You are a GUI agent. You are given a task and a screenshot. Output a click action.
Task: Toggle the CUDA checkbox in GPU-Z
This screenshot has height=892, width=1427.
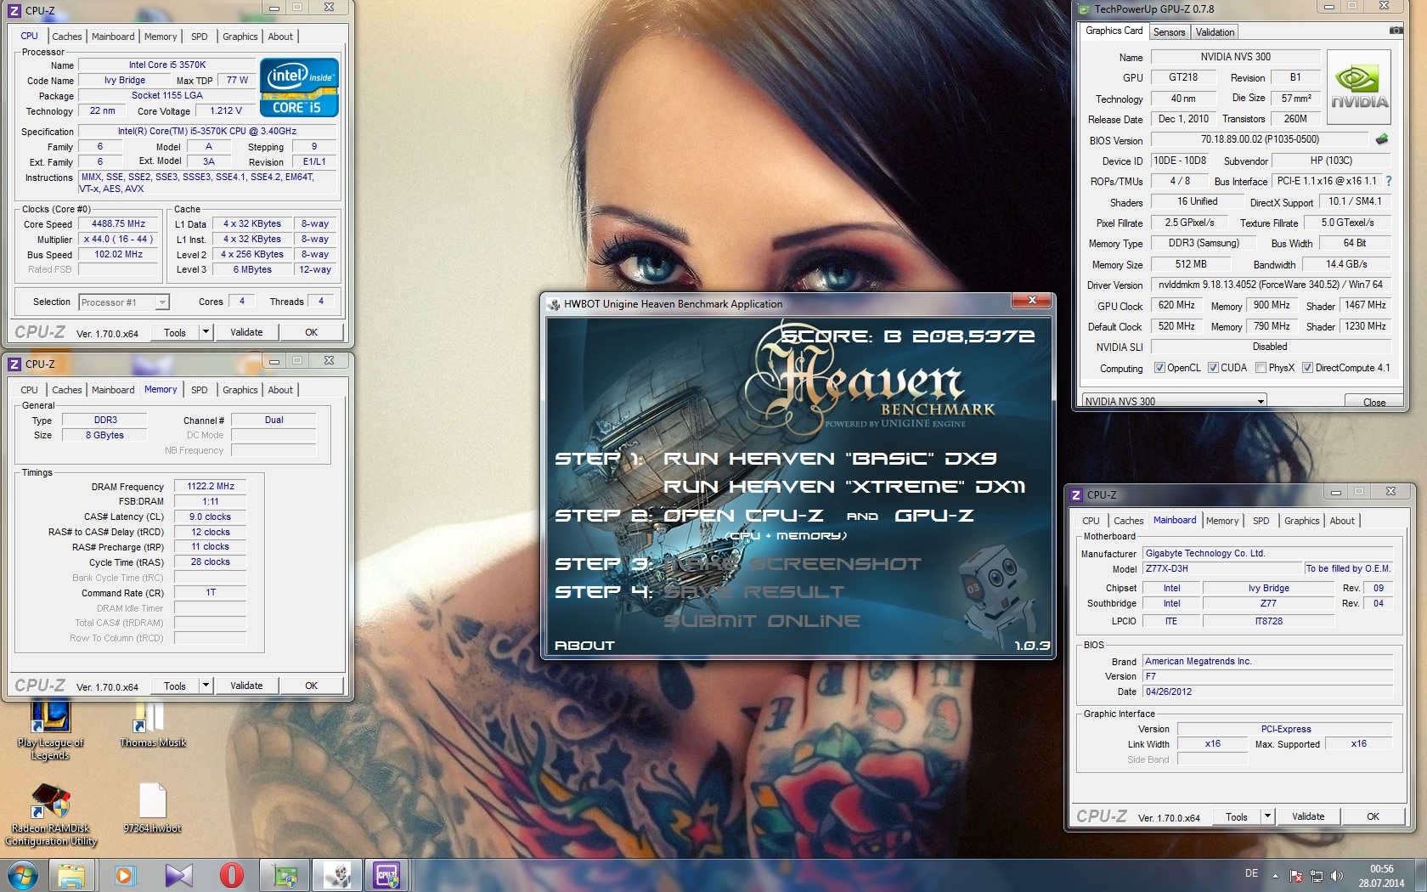tap(1213, 368)
